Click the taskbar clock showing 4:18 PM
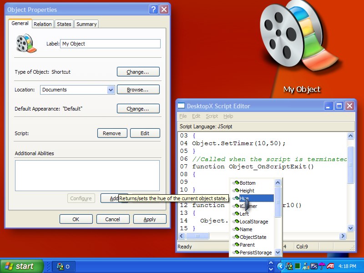364x273 pixels. [347, 266]
